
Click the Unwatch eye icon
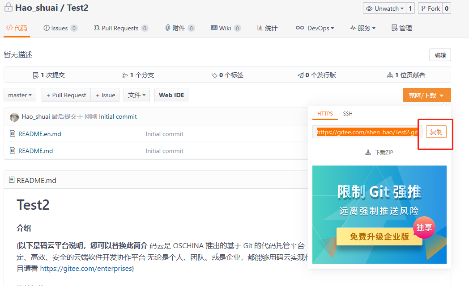click(x=369, y=8)
